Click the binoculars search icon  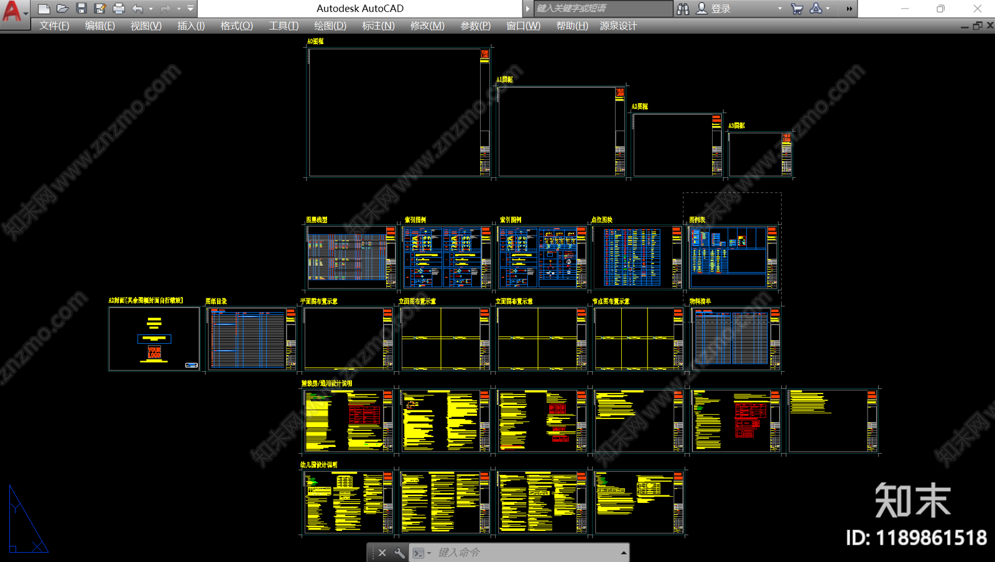[683, 9]
